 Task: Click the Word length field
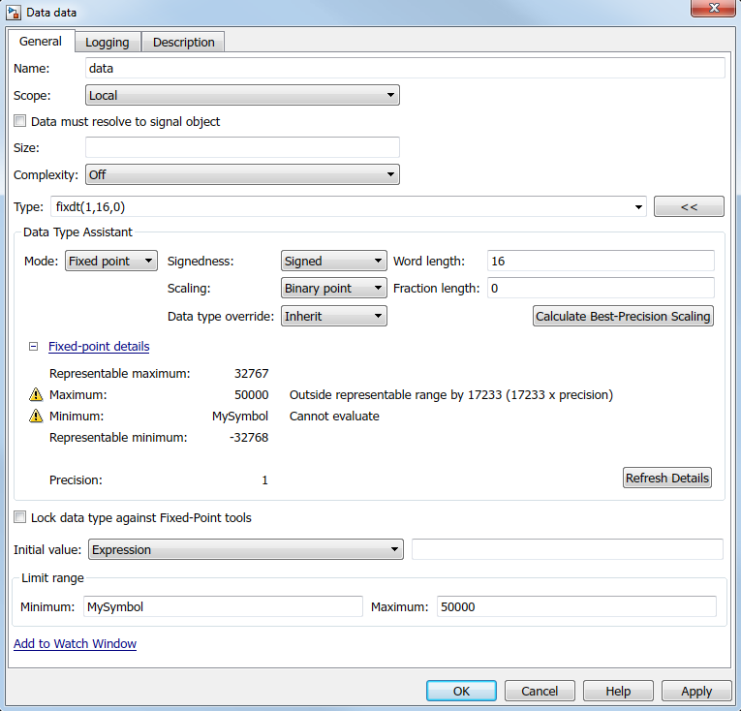click(601, 261)
